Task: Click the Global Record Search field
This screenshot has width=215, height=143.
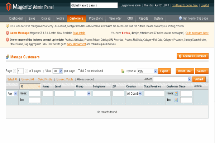Action: 94,5
